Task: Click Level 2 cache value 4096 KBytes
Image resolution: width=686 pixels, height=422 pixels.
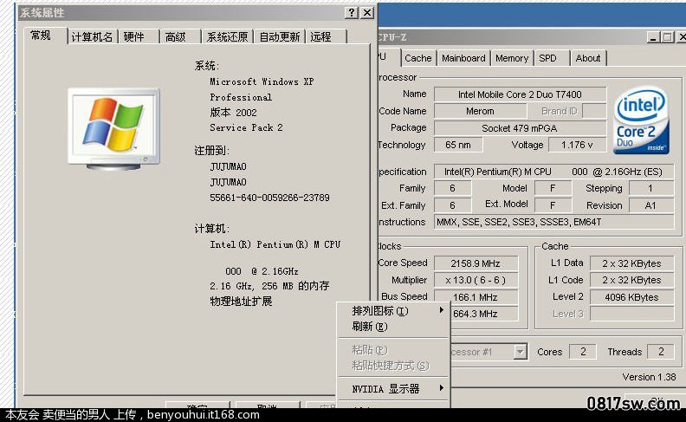Action: pyautogui.click(x=631, y=297)
